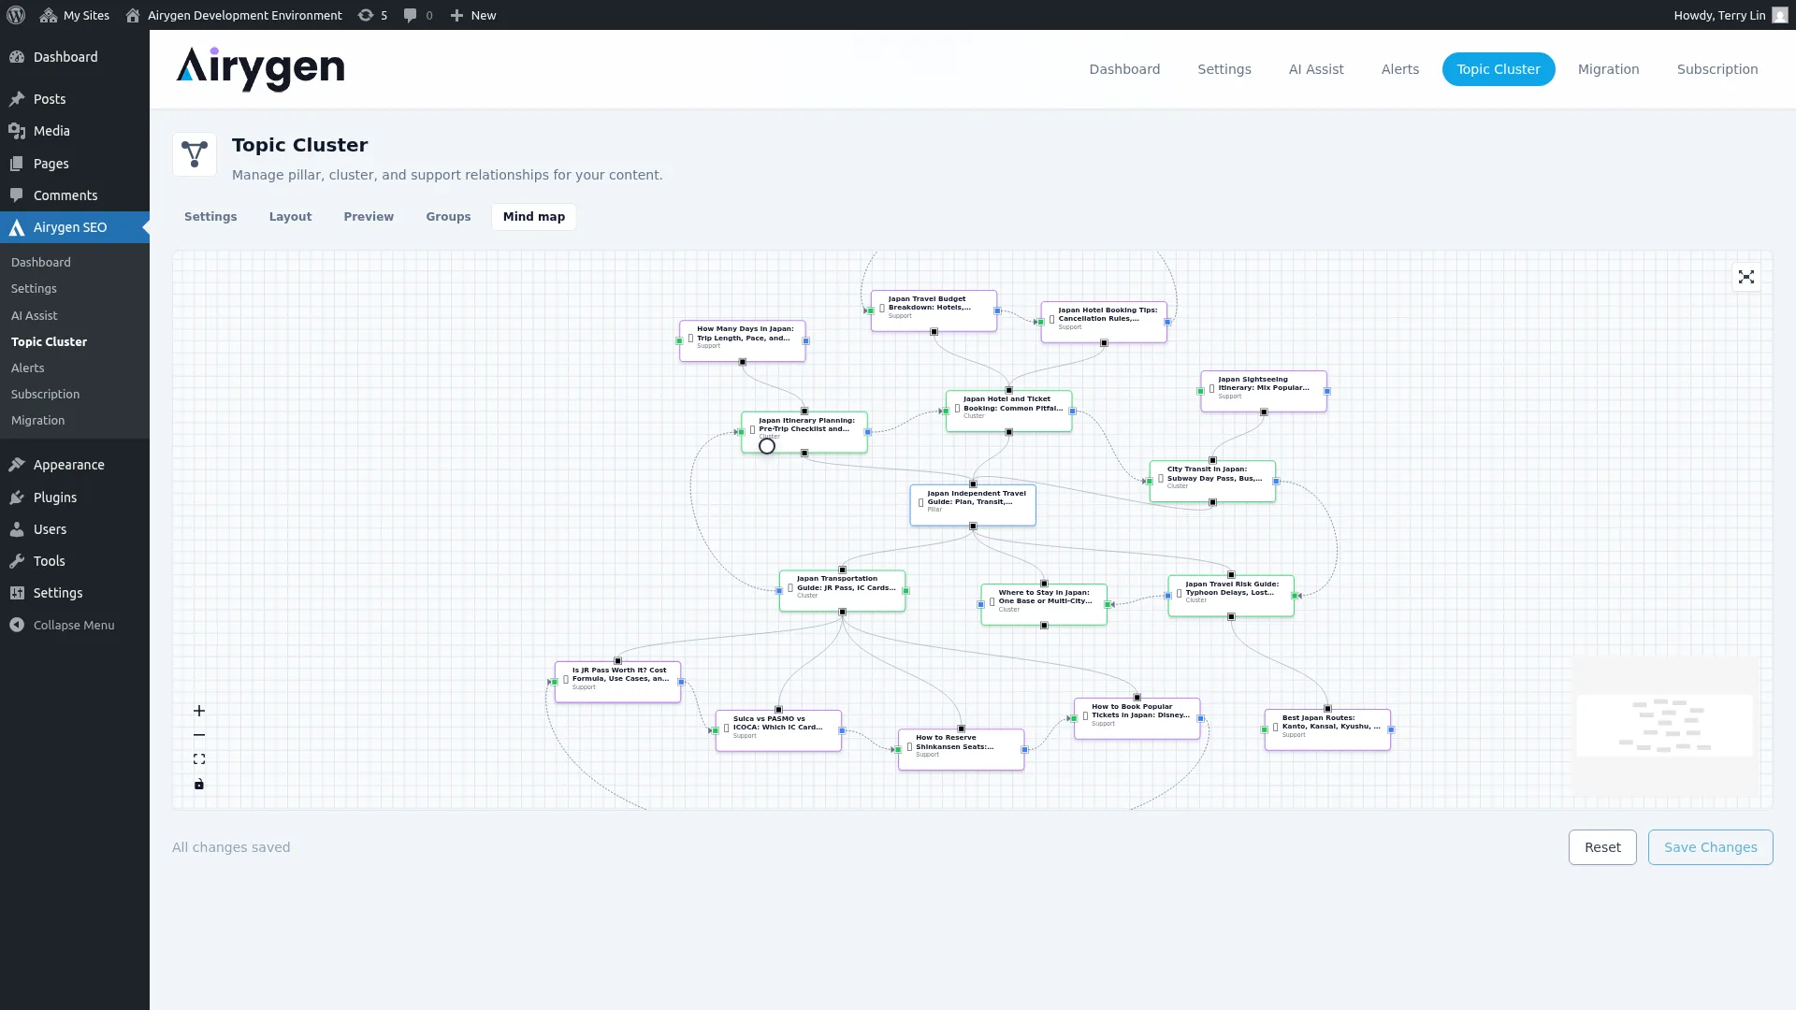
Task: Click the Topic Cluster funnel icon in header
Action: 195,154
